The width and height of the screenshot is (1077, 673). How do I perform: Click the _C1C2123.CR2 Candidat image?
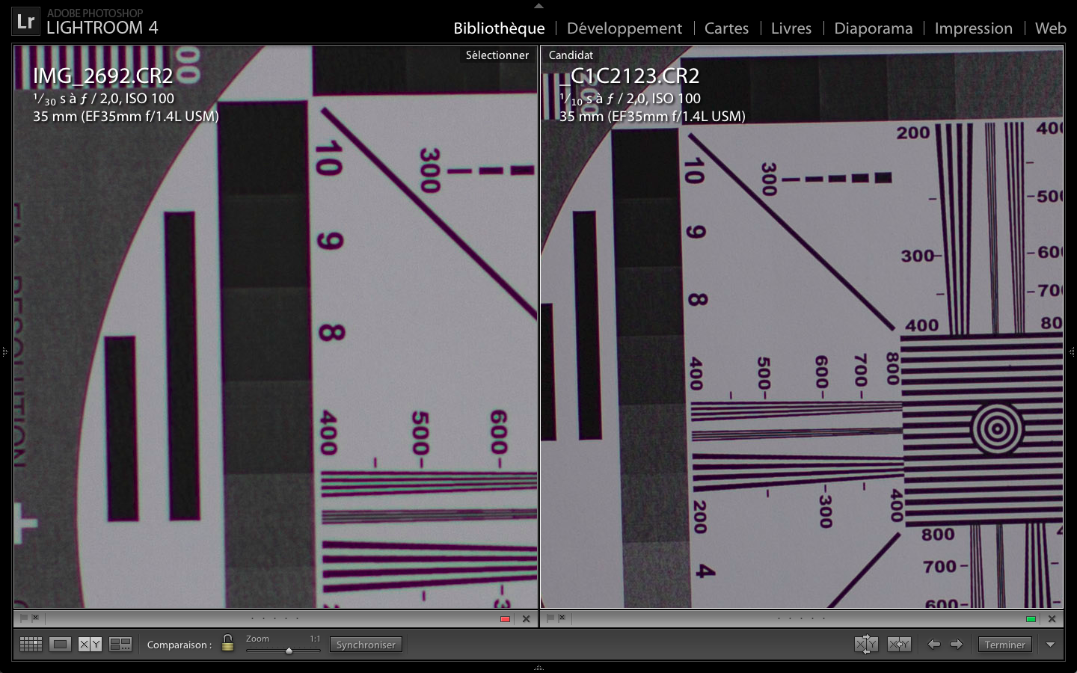pyautogui.click(x=802, y=327)
